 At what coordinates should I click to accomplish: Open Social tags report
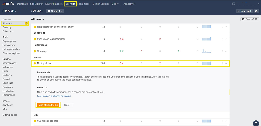click(x=8, y=83)
